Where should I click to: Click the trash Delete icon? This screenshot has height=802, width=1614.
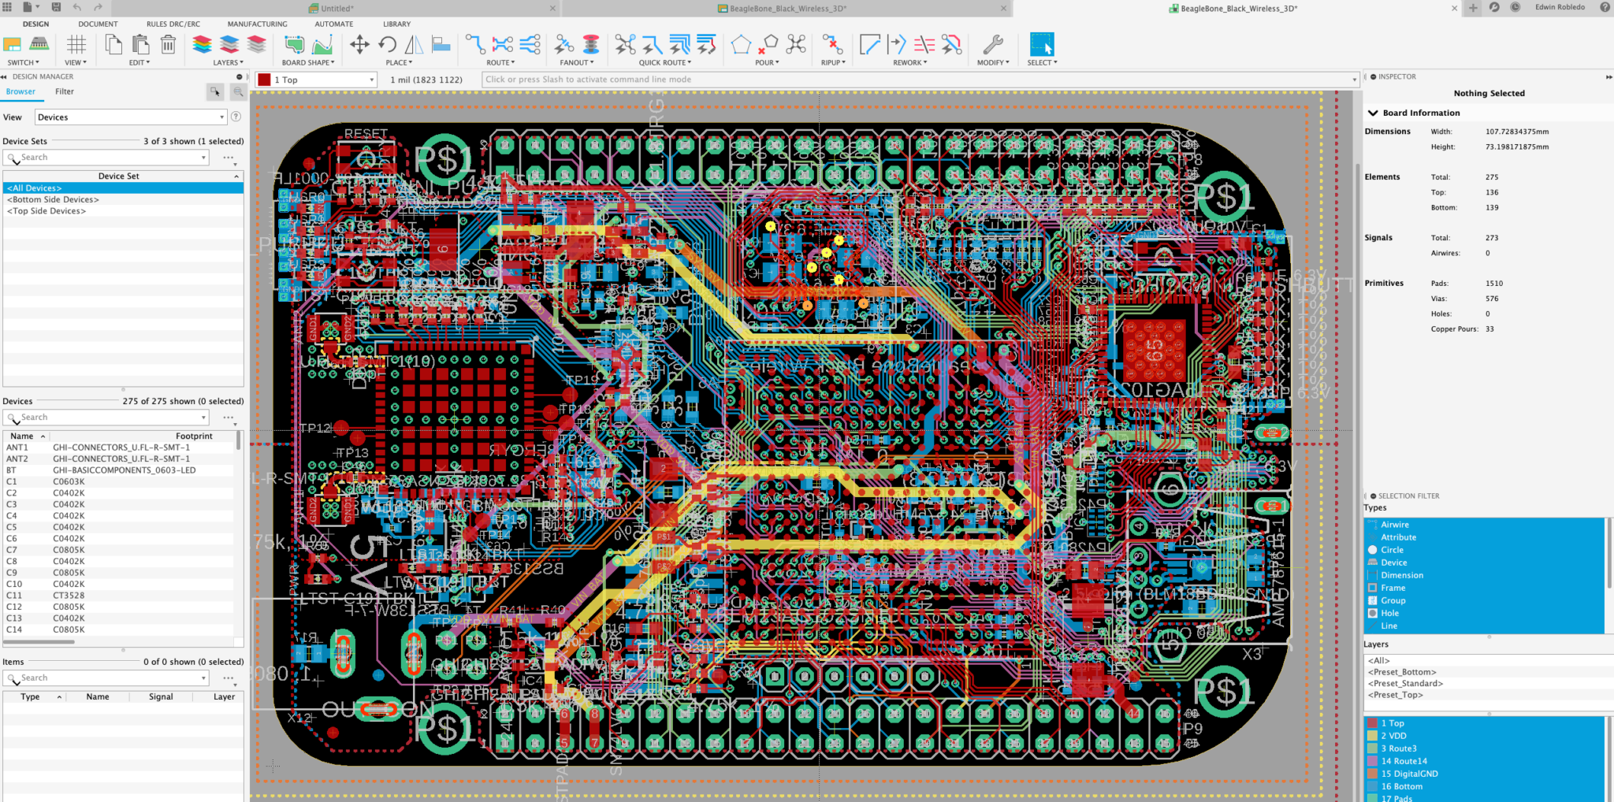pos(168,45)
